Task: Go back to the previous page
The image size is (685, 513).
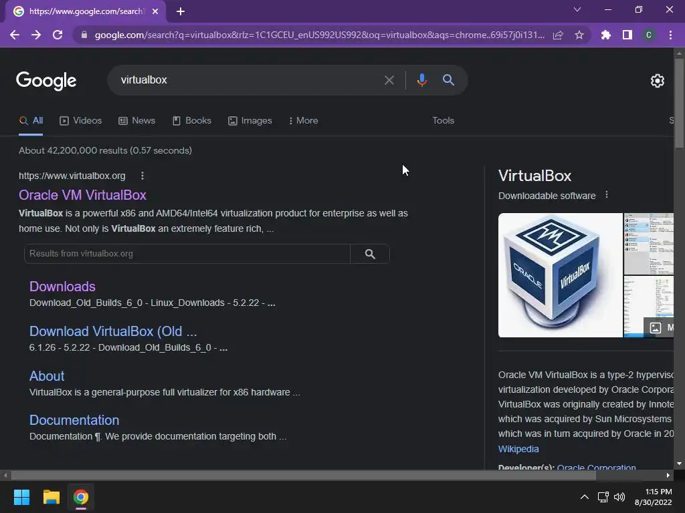Action: tap(15, 35)
